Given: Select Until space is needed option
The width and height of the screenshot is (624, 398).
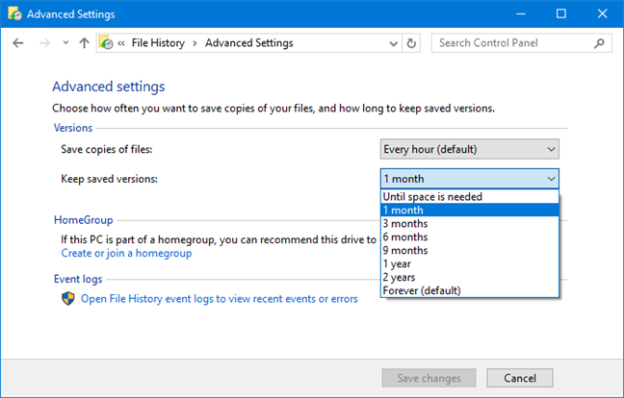Looking at the screenshot, I should 470,197.
